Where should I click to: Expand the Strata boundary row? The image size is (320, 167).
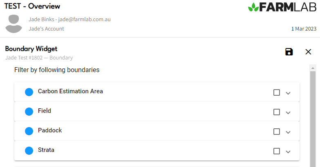coord(288,152)
